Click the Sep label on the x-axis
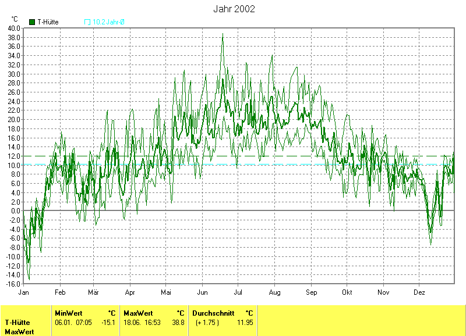This screenshot has width=466, height=336. (x=311, y=292)
